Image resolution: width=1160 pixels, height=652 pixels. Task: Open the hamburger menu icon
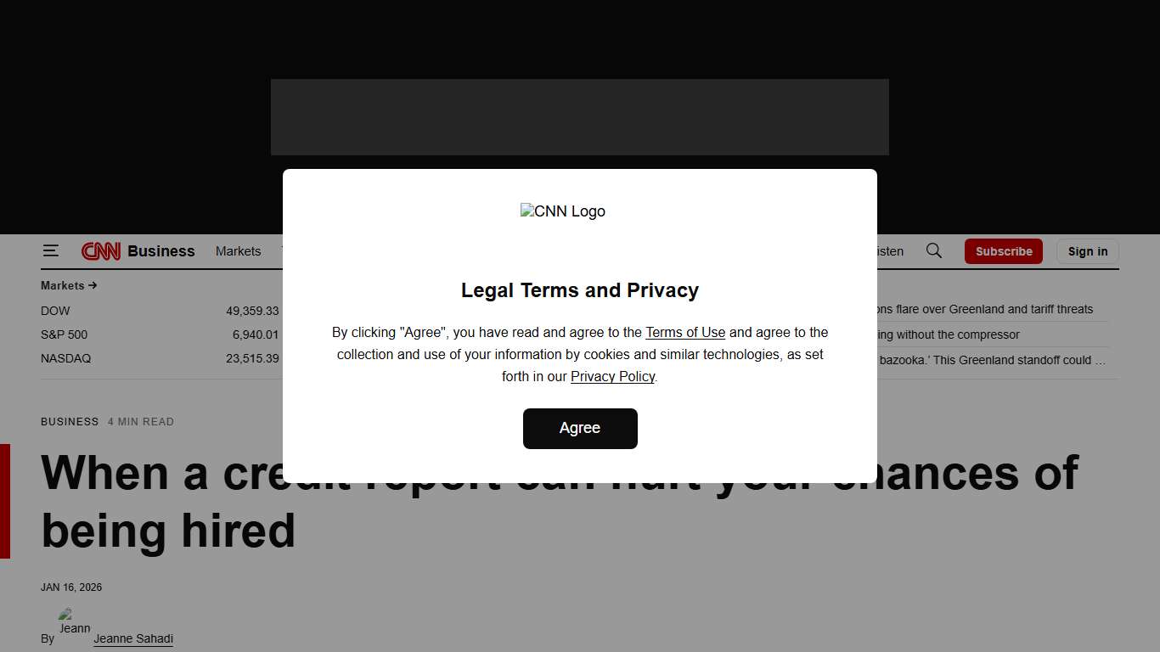click(51, 250)
